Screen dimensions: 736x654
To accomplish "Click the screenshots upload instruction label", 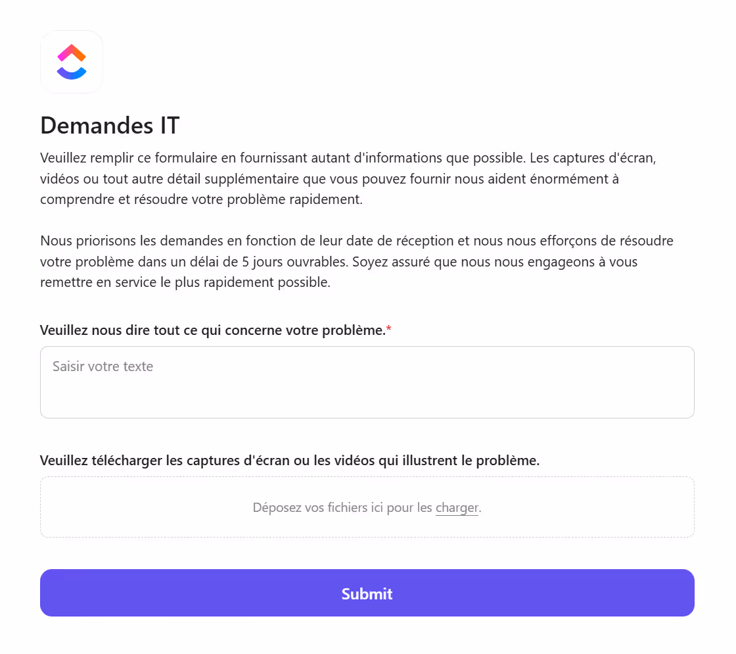I will click(x=289, y=460).
